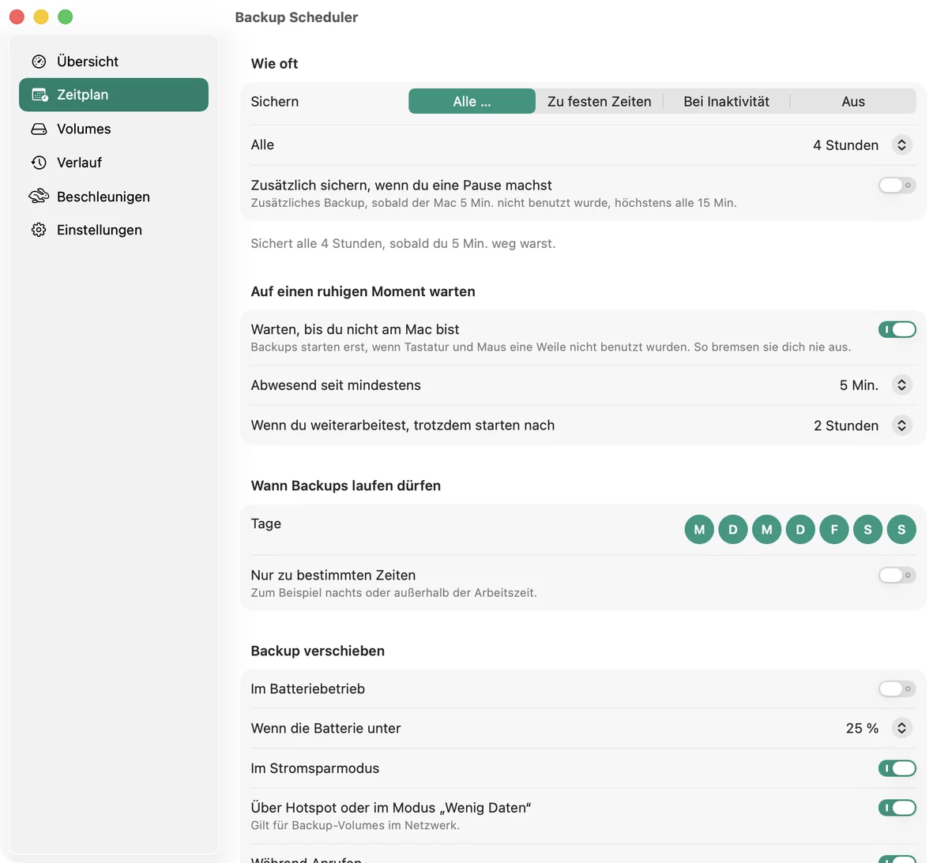Click summary text 'Sichert alle 4 Stunden, sobald...'

pyautogui.click(x=403, y=243)
